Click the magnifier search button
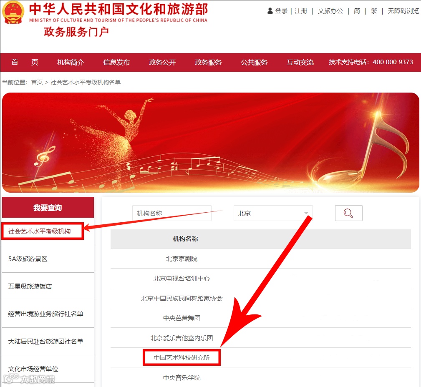 (x=348, y=213)
